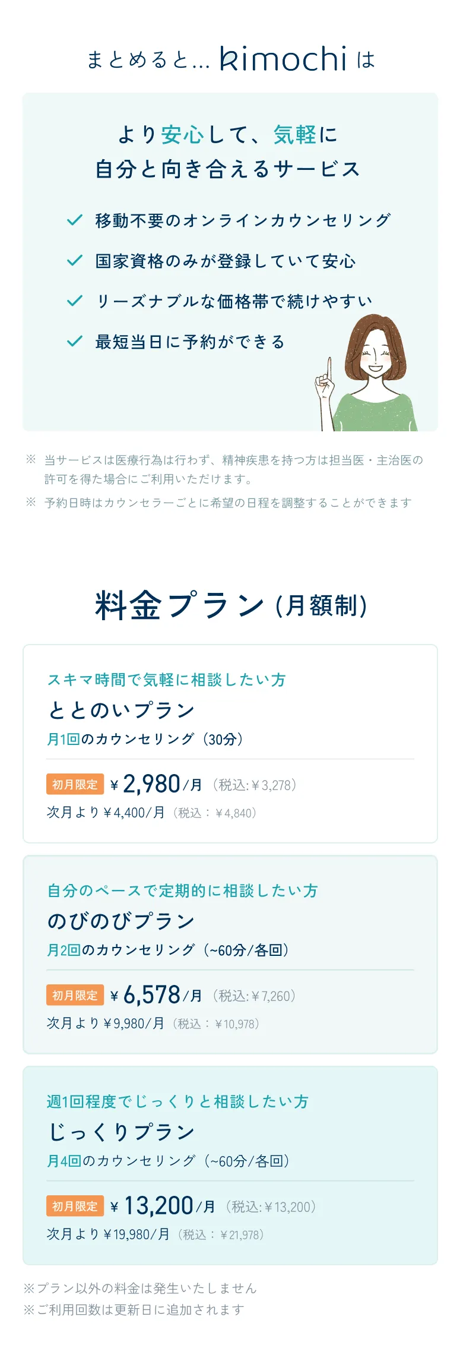Click the checkmark next to 最短当日に予約ができる
The width and height of the screenshot is (463, 1364).
75,342
